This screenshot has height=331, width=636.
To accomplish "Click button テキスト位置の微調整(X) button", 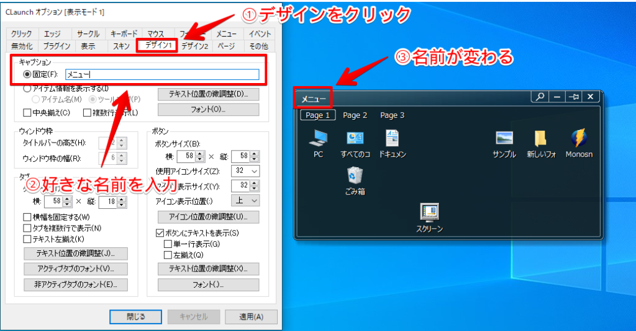I will pos(209,268).
